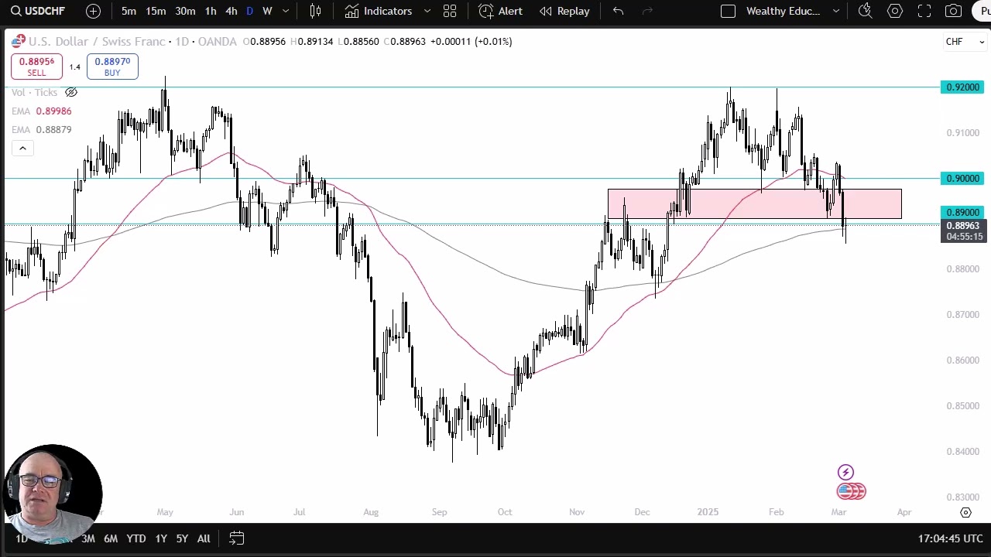Viewport: 991px width, 557px height.
Task: Take a chart snapshot with camera icon
Action: click(x=954, y=11)
